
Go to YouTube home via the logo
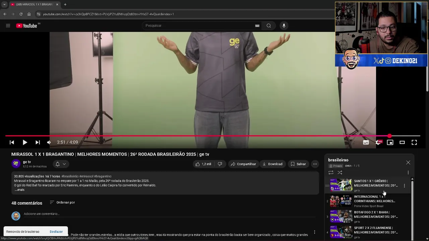[27, 26]
